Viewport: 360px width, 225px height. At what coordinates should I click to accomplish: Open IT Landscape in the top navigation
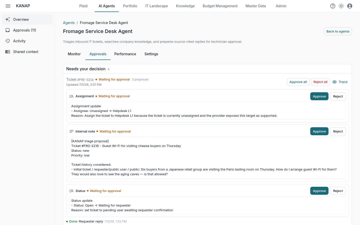pos(156,6)
